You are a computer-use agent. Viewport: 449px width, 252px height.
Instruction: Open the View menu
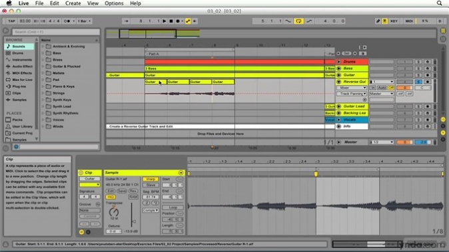pos(93,3)
